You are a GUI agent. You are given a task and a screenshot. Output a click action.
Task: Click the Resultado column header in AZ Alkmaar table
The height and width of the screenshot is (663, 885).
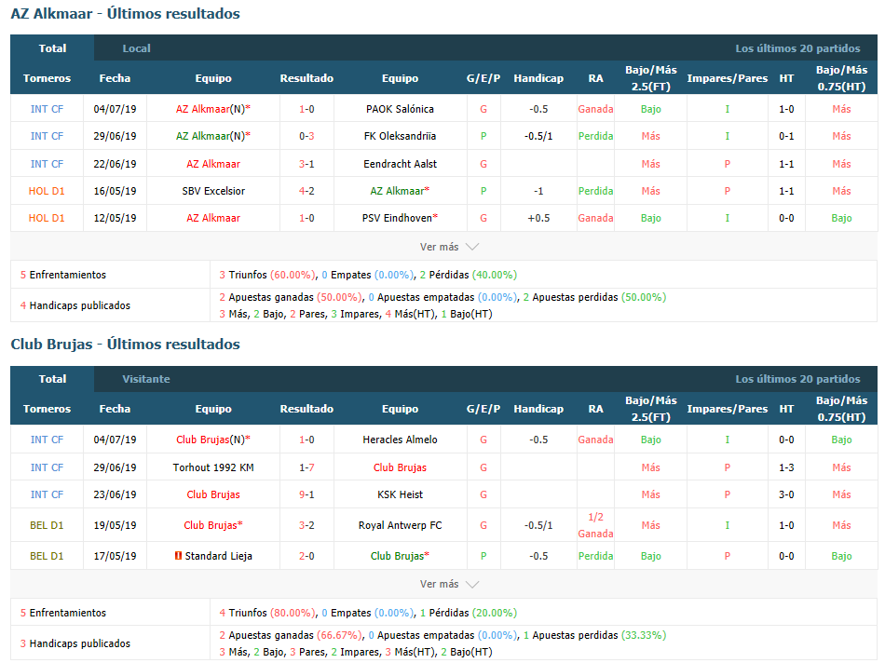[306, 78]
